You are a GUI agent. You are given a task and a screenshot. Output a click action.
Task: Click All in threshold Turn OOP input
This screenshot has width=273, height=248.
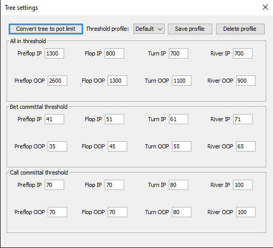pyautogui.click(x=182, y=81)
